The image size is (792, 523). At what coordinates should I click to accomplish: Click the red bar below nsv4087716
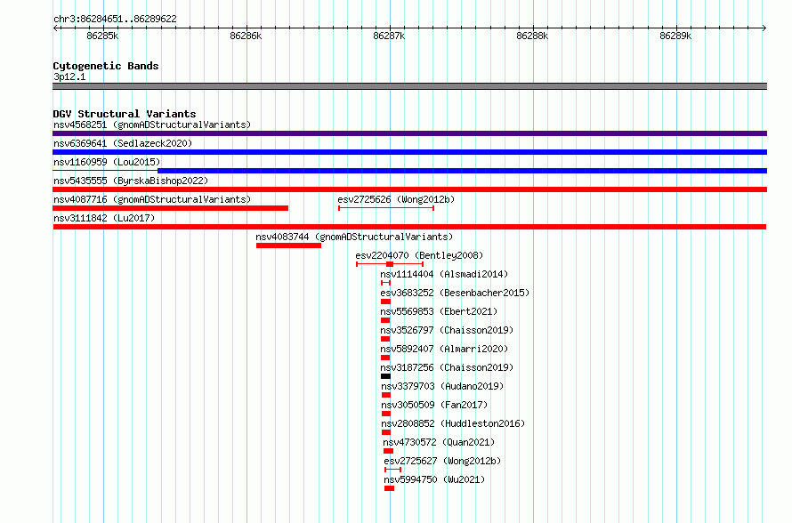(x=170, y=208)
